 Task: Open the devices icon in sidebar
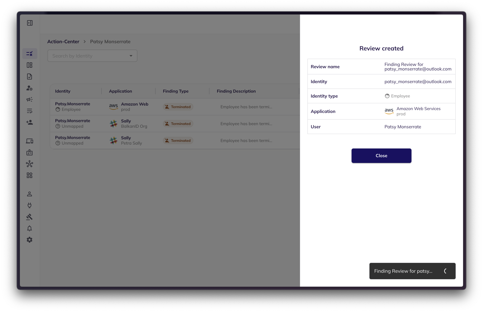pyautogui.click(x=30, y=141)
